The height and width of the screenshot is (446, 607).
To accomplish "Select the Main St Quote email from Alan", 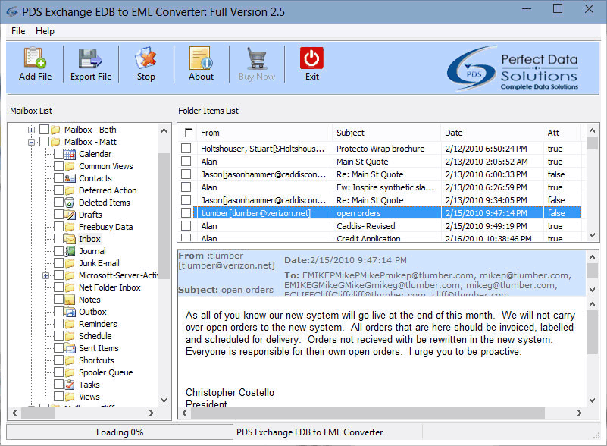I will pyautogui.click(x=381, y=162).
